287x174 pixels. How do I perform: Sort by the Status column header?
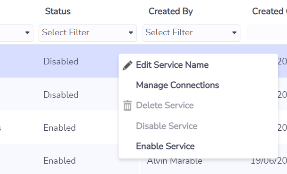pos(58,11)
